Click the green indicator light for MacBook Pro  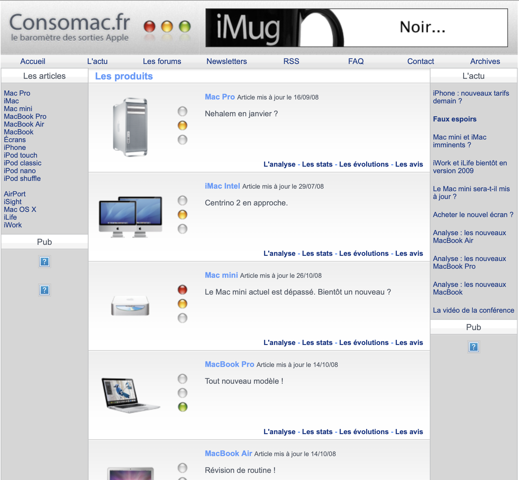(x=183, y=407)
